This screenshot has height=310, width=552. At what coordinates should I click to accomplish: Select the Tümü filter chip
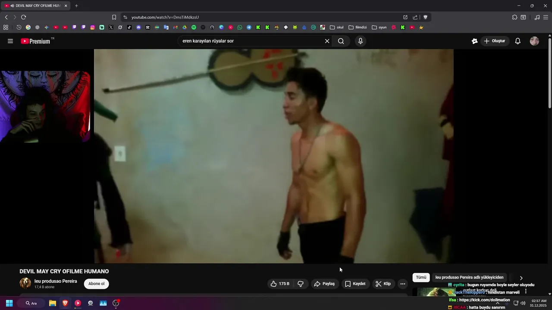coord(421,277)
